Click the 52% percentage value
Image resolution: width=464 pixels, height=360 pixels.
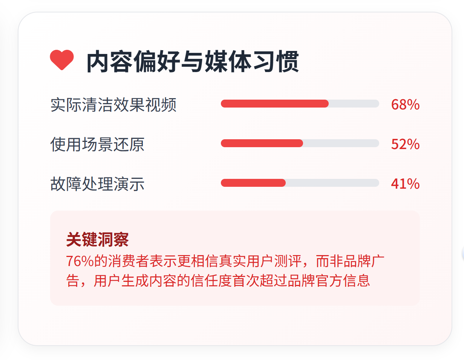pyautogui.click(x=405, y=145)
